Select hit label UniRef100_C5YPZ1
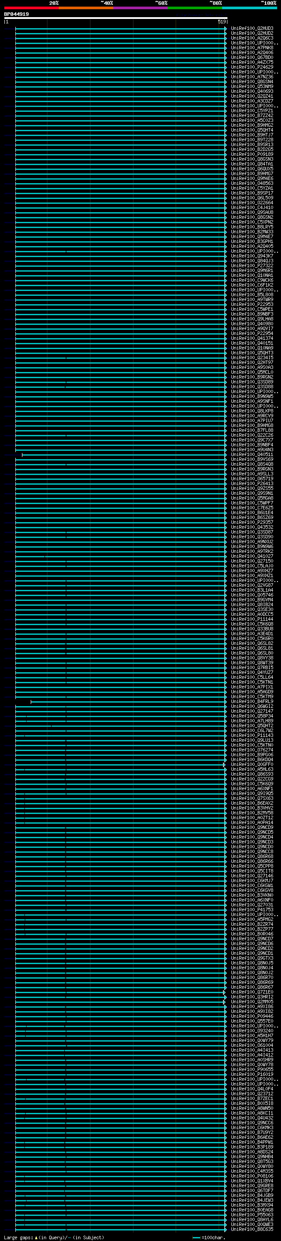Screen dimensions: 281x1241 pyautogui.click(x=252, y=111)
